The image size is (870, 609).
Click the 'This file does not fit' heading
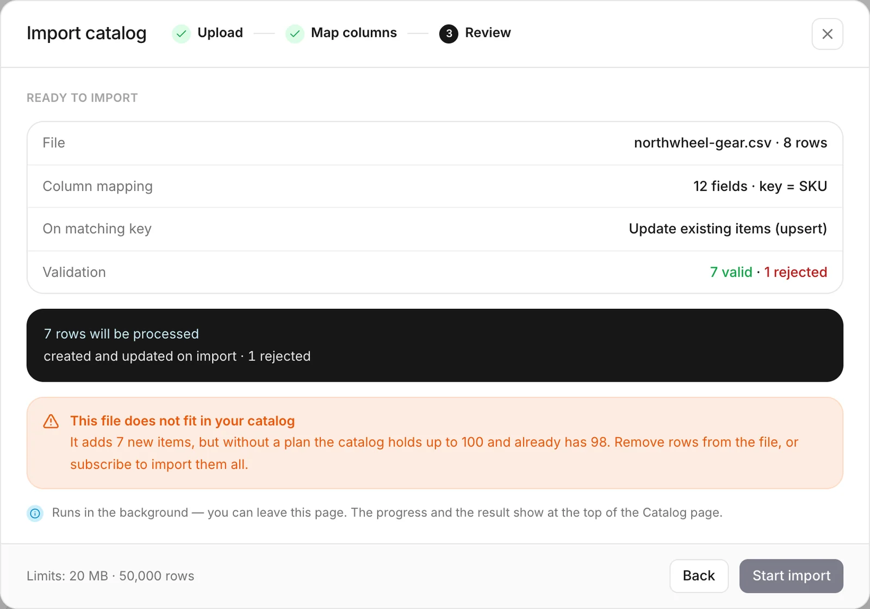click(x=182, y=421)
